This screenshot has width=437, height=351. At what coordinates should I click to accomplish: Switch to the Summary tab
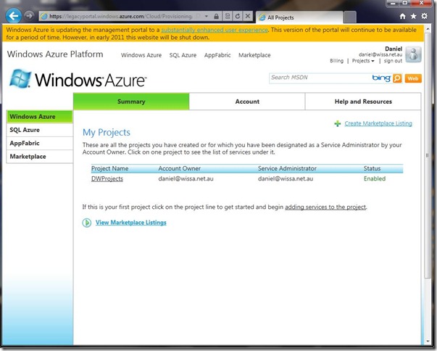point(131,102)
